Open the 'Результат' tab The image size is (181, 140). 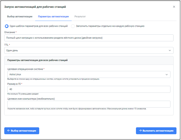[x=80, y=17]
